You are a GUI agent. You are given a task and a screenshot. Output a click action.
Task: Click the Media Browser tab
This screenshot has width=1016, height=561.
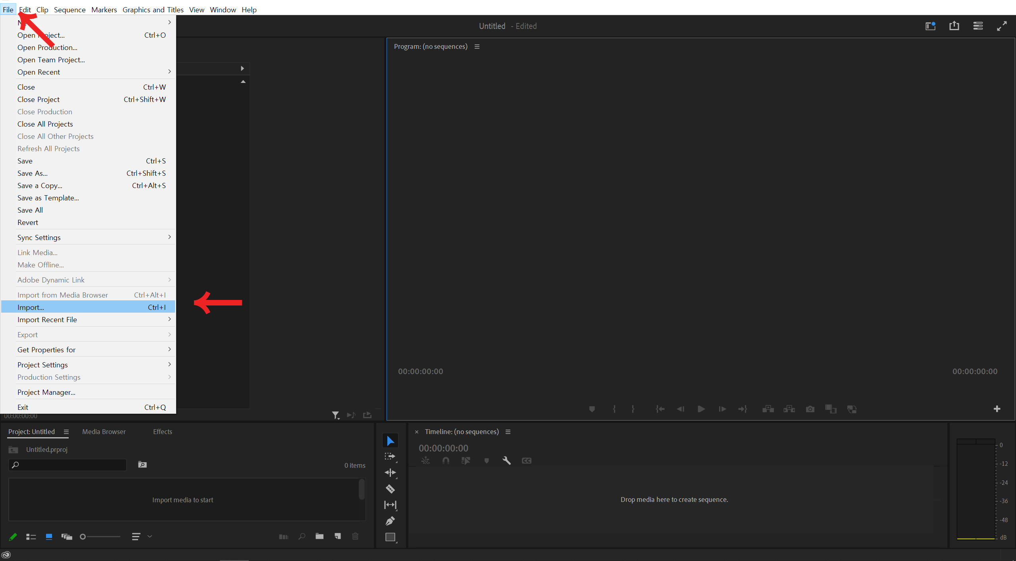104,431
